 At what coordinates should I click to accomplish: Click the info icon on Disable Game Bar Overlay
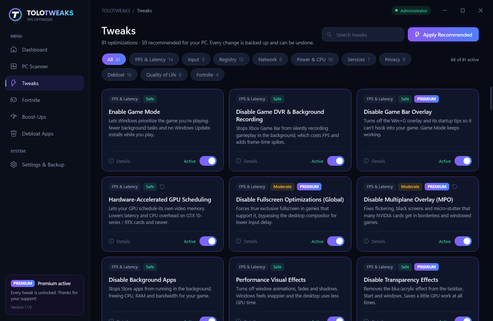[366, 161]
